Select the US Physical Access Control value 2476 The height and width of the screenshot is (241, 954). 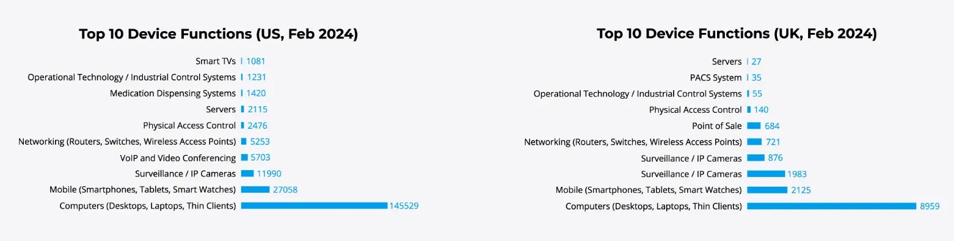[x=257, y=126]
